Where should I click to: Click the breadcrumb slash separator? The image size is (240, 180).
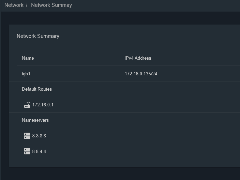tap(27, 5)
